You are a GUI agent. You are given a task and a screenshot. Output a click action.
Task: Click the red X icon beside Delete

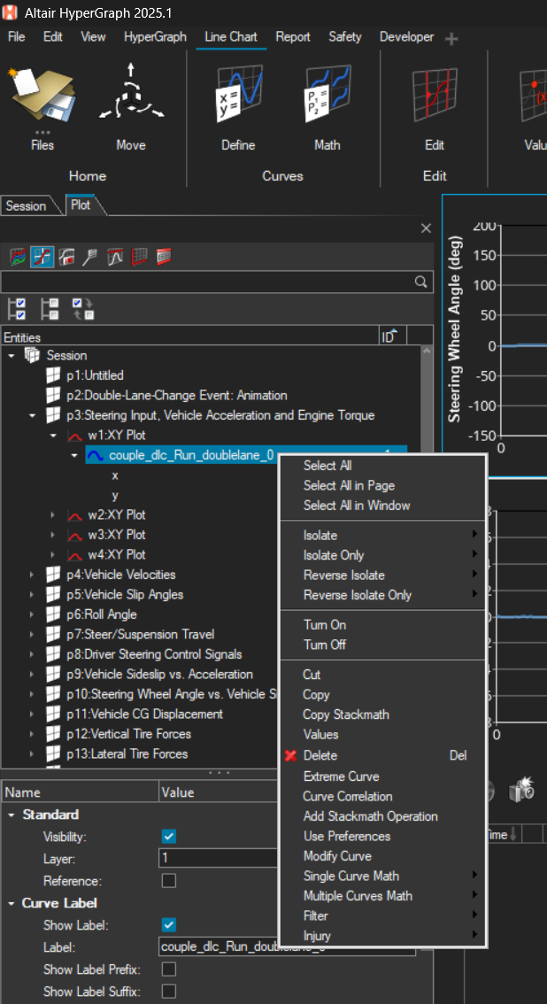tap(290, 755)
